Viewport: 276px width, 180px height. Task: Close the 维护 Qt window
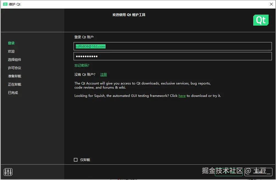pyautogui.click(x=271, y=4)
